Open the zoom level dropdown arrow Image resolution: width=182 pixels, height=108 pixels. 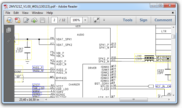[x=85, y=20]
